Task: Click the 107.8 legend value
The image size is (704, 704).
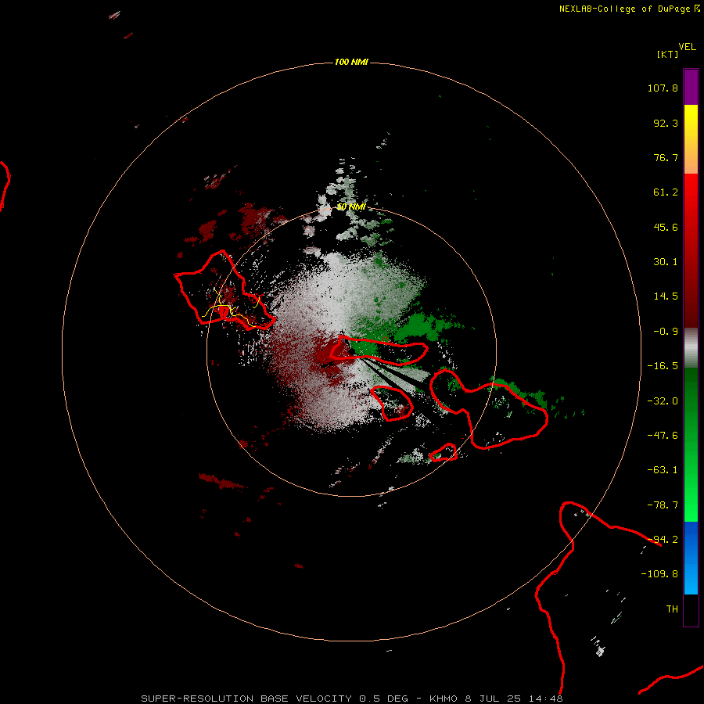Action: pyautogui.click(x=663, y=88)
